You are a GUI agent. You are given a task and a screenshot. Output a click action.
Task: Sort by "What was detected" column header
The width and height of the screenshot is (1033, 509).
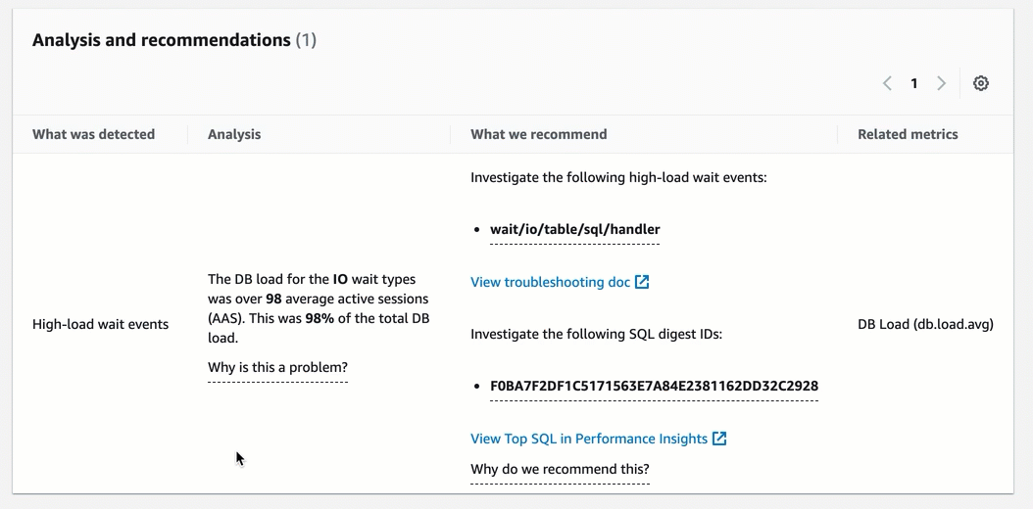(93, 134)
